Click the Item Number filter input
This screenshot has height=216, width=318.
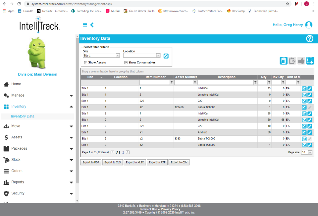(x=155, y=82)
